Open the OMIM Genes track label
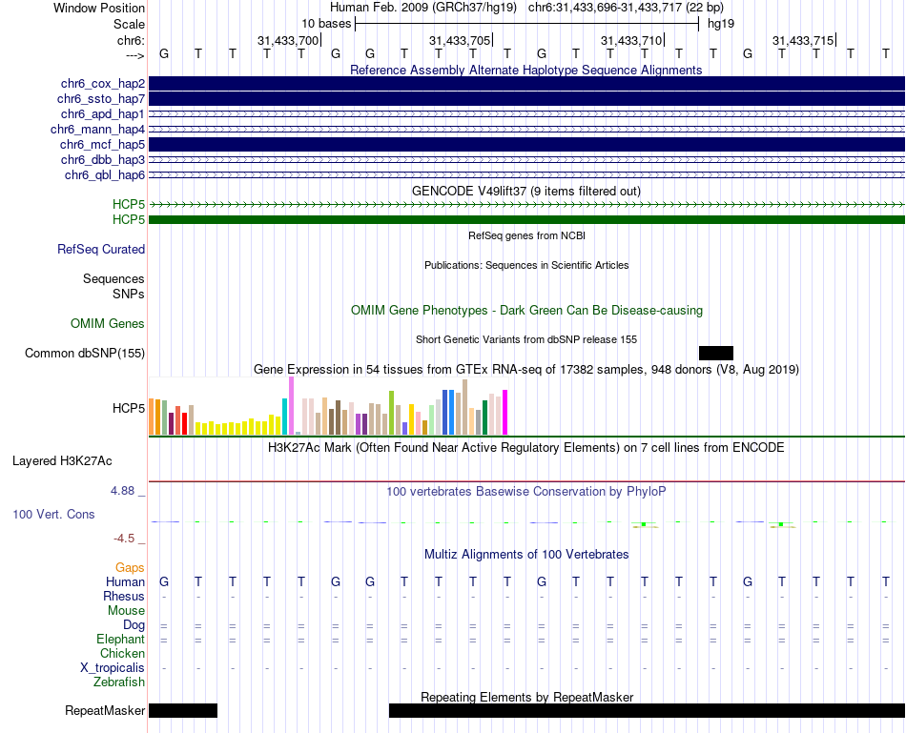Screen dimensions: 906x733 [x=108, y=324]
